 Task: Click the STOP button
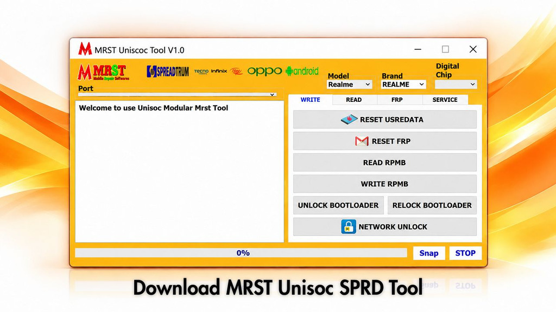point(465,253)
